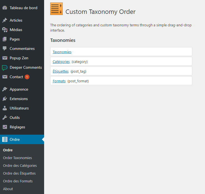Image resolution: width=205 pixels, height=194 pixels.
Task: Click the Extensions plug icon
Action: click(5, 99)
